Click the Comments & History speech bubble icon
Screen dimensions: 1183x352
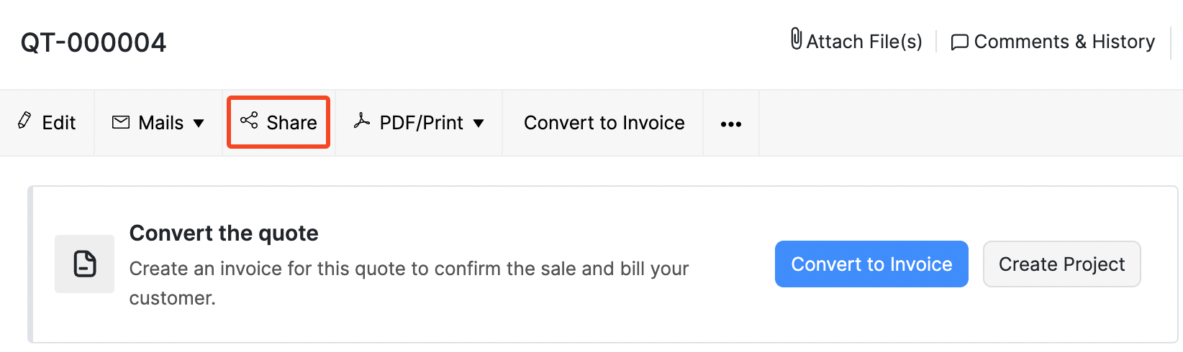pyautogui.click(x=959, y=42)
